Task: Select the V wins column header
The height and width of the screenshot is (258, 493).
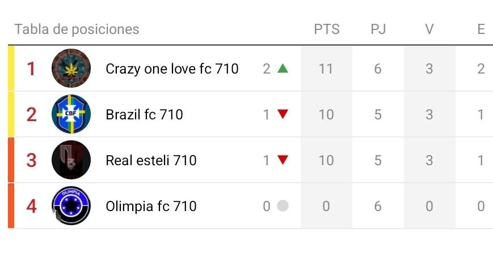Action: (x=429, y=29)
